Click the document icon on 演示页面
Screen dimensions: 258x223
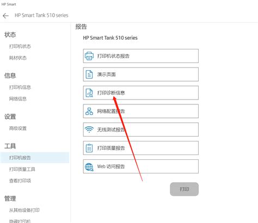(89, 75)
